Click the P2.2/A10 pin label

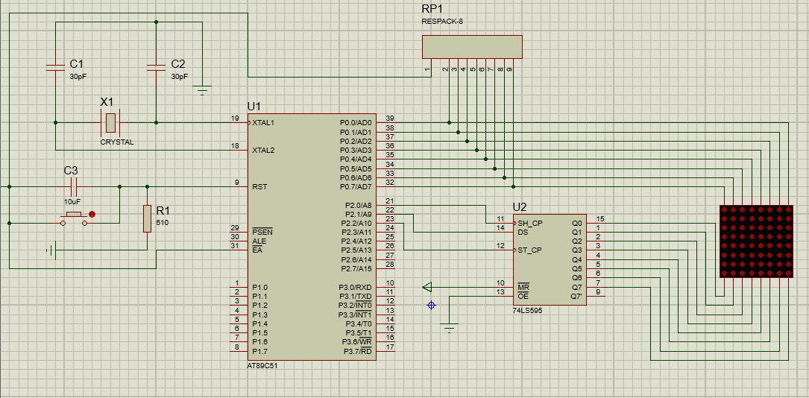(x=356, y=224)
